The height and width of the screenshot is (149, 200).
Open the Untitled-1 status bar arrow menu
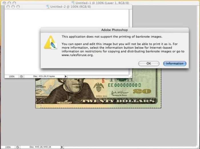[62, 147]
